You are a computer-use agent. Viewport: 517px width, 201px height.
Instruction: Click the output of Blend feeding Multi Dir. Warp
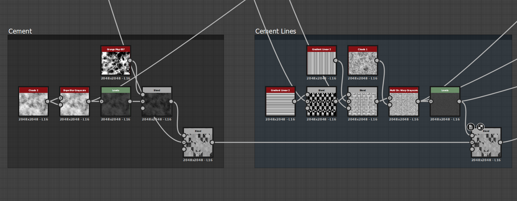[377, 102]
